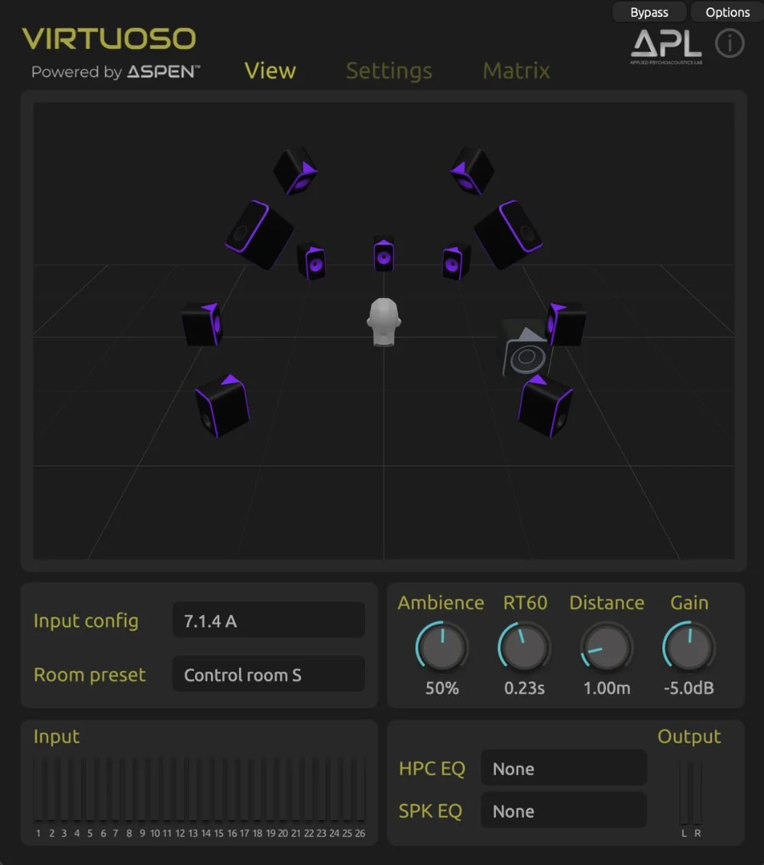
Task: Select the front left speaker
Action: pyautogui.click(x=312, y=262)
